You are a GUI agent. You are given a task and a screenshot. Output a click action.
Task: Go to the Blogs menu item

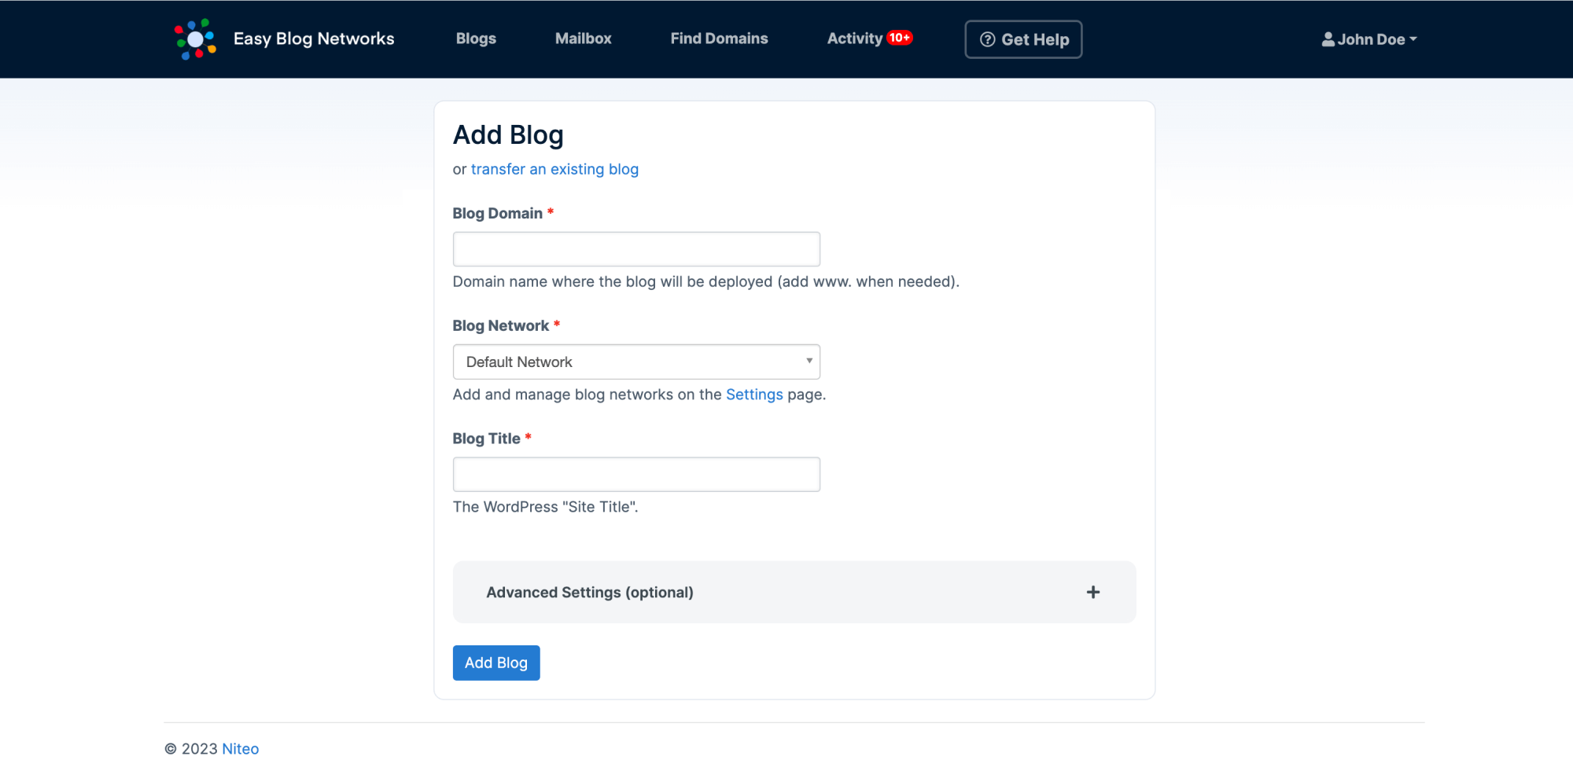point(476,39)
